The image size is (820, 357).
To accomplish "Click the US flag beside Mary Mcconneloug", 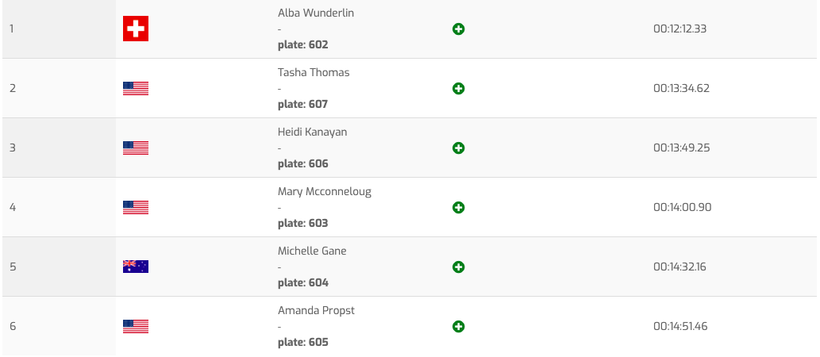I will tap(136, 208).
